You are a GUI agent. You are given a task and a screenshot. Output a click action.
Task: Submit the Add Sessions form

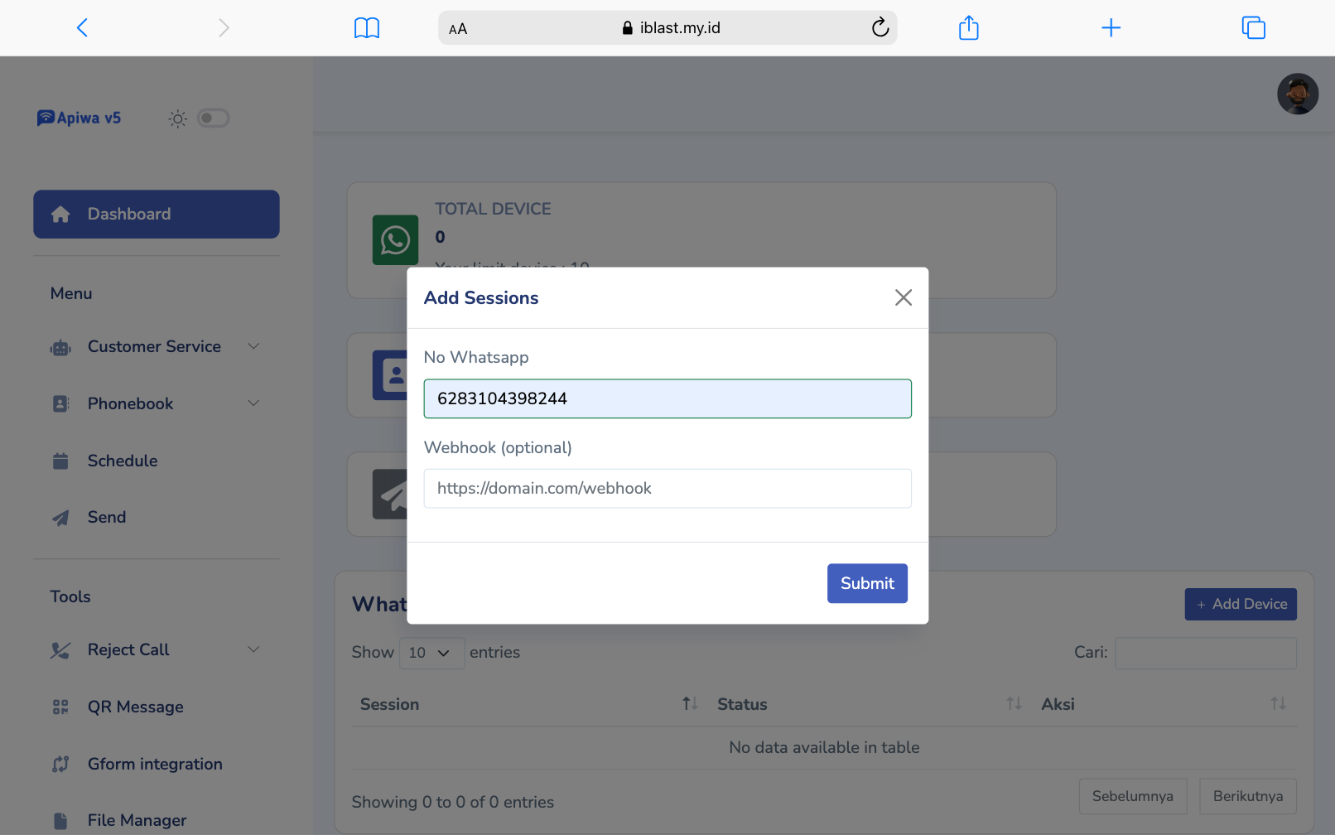[x=866, y=583]
